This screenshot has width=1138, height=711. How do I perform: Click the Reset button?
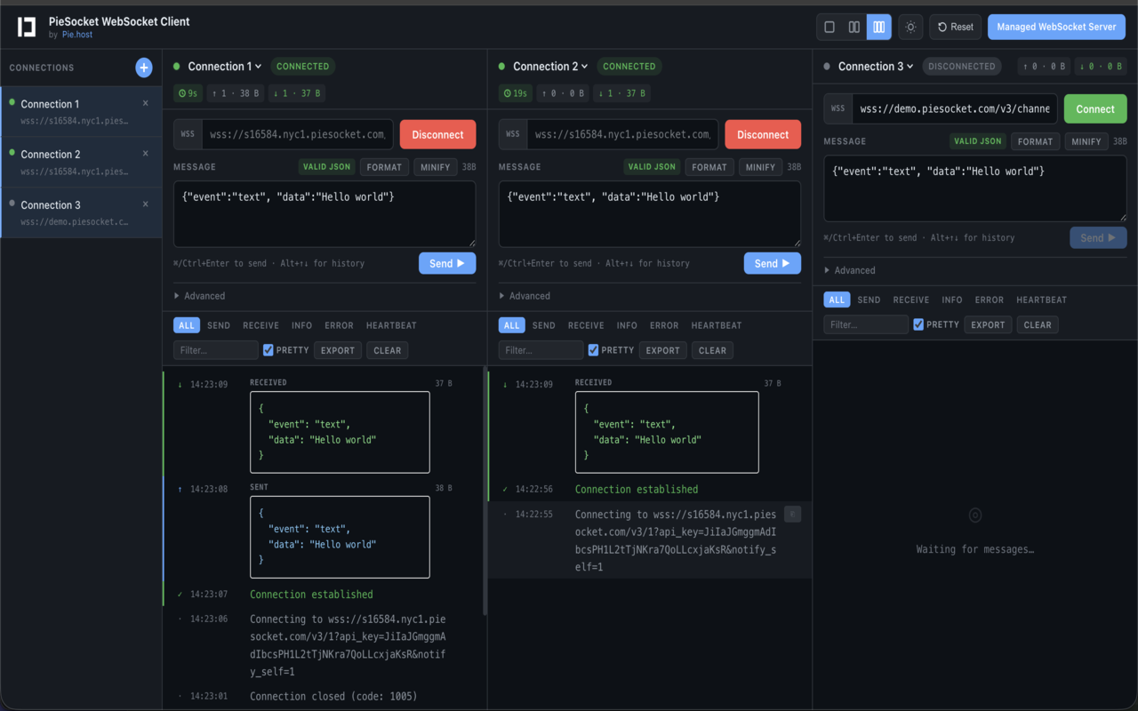coord(956,27)
